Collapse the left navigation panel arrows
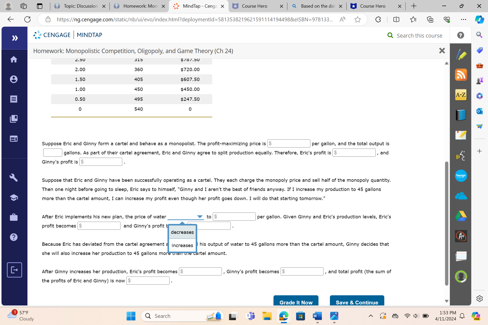 pyautogui.click(x=15, y=38)
